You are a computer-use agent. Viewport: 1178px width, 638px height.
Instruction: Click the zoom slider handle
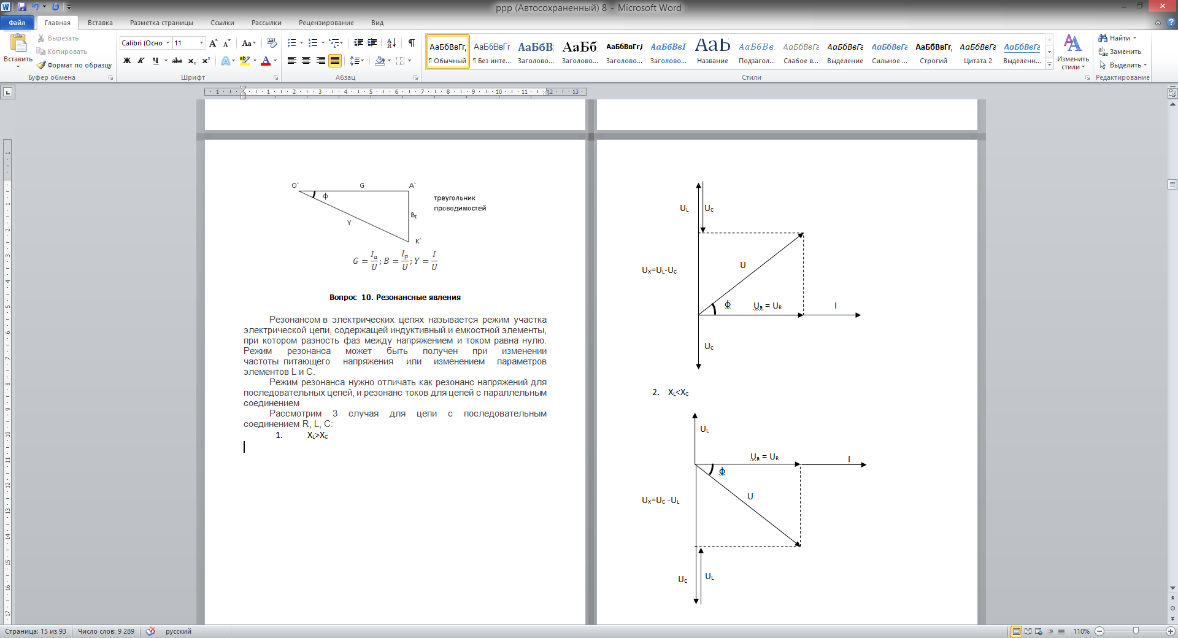[x=1136, y=631]
